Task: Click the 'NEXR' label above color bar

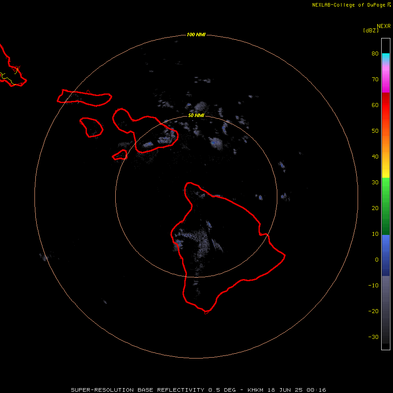Action: pyautogui.click(x=384, y=26)
